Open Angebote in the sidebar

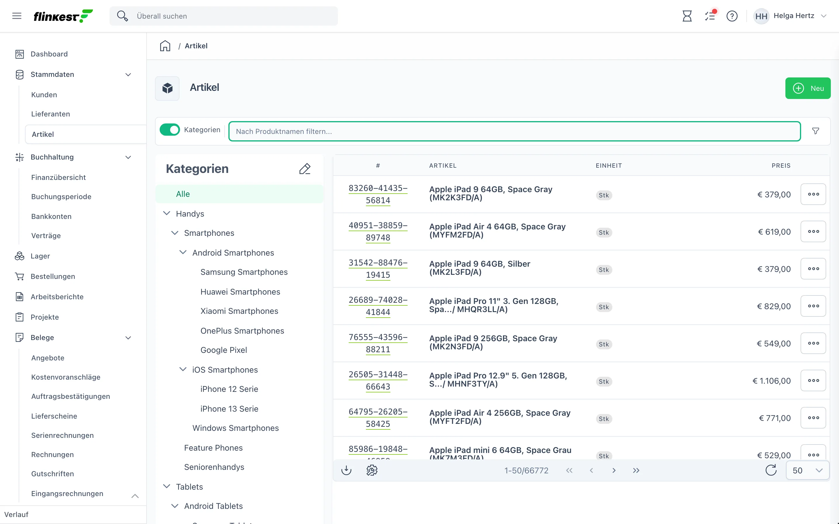(x=48, y=358)
